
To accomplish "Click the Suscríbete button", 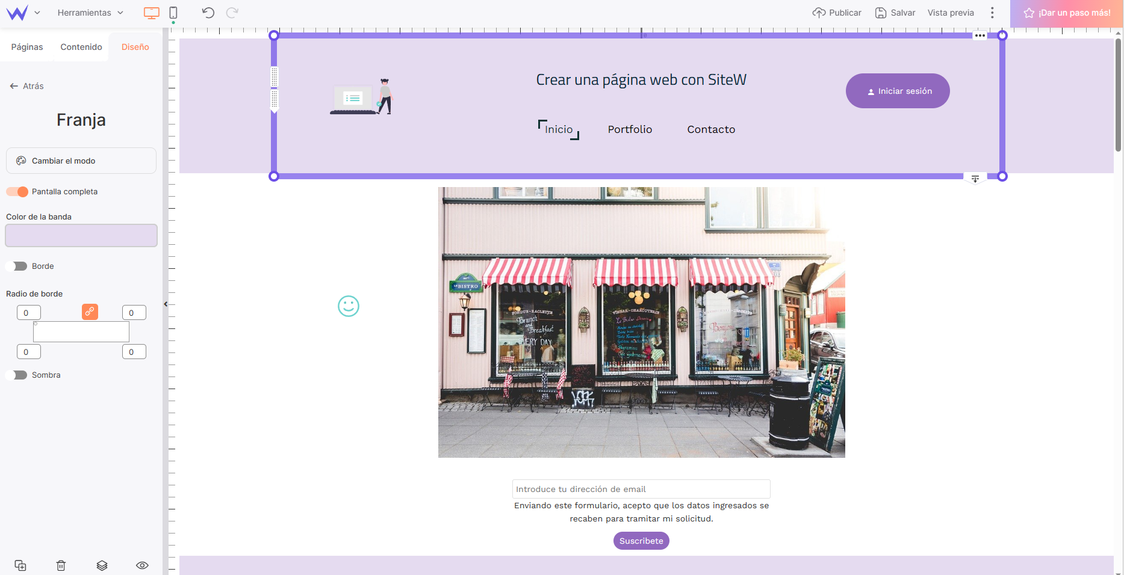I will tap(641, 541).
